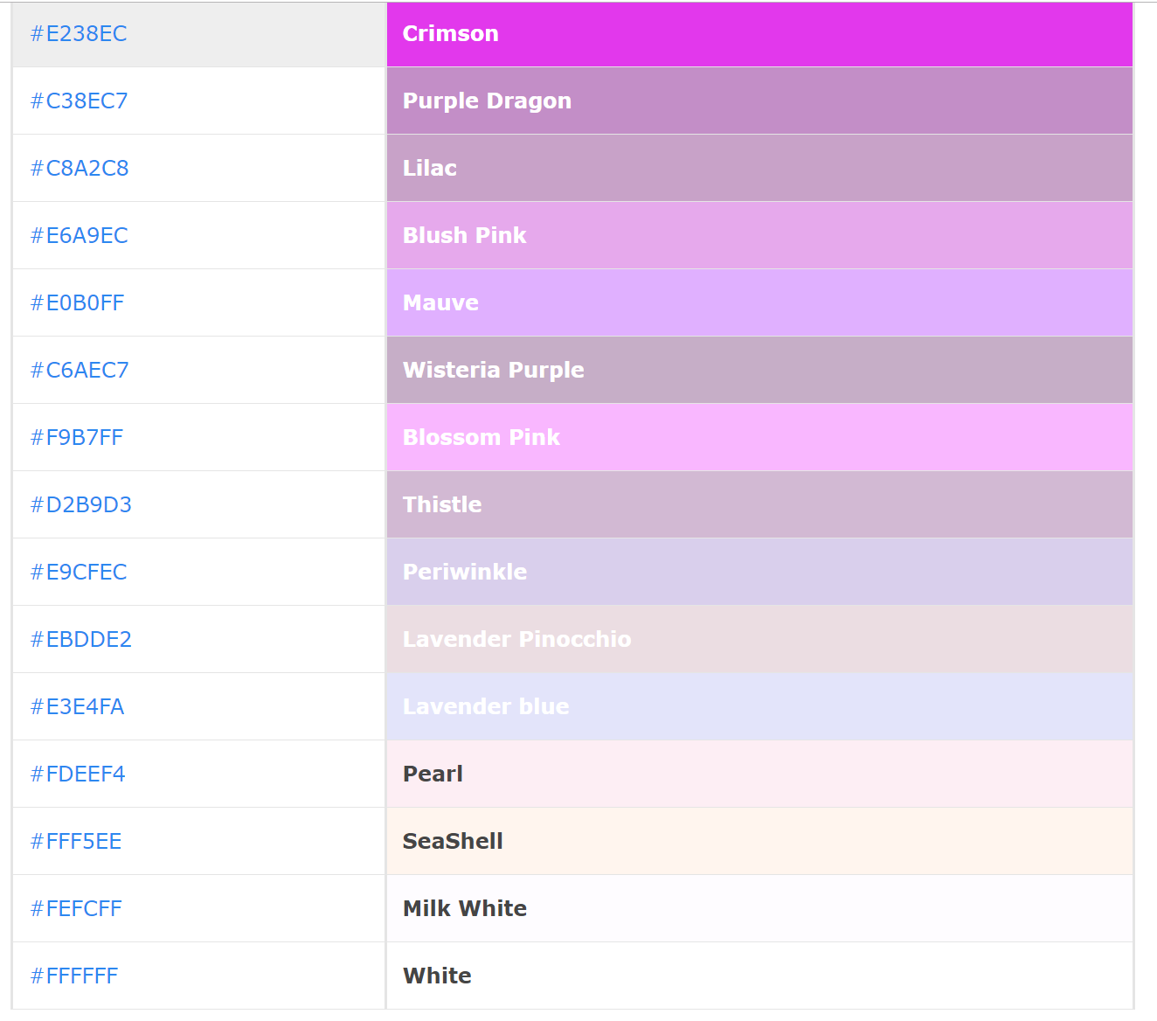Open the #E6A9EC color code link
The height and width of the screenshot is (1021, 1157).
pos(79,236)
